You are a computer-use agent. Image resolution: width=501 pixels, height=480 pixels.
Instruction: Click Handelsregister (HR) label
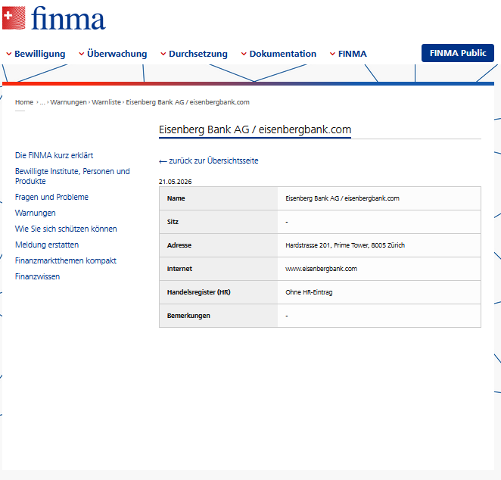click(198, 292)
